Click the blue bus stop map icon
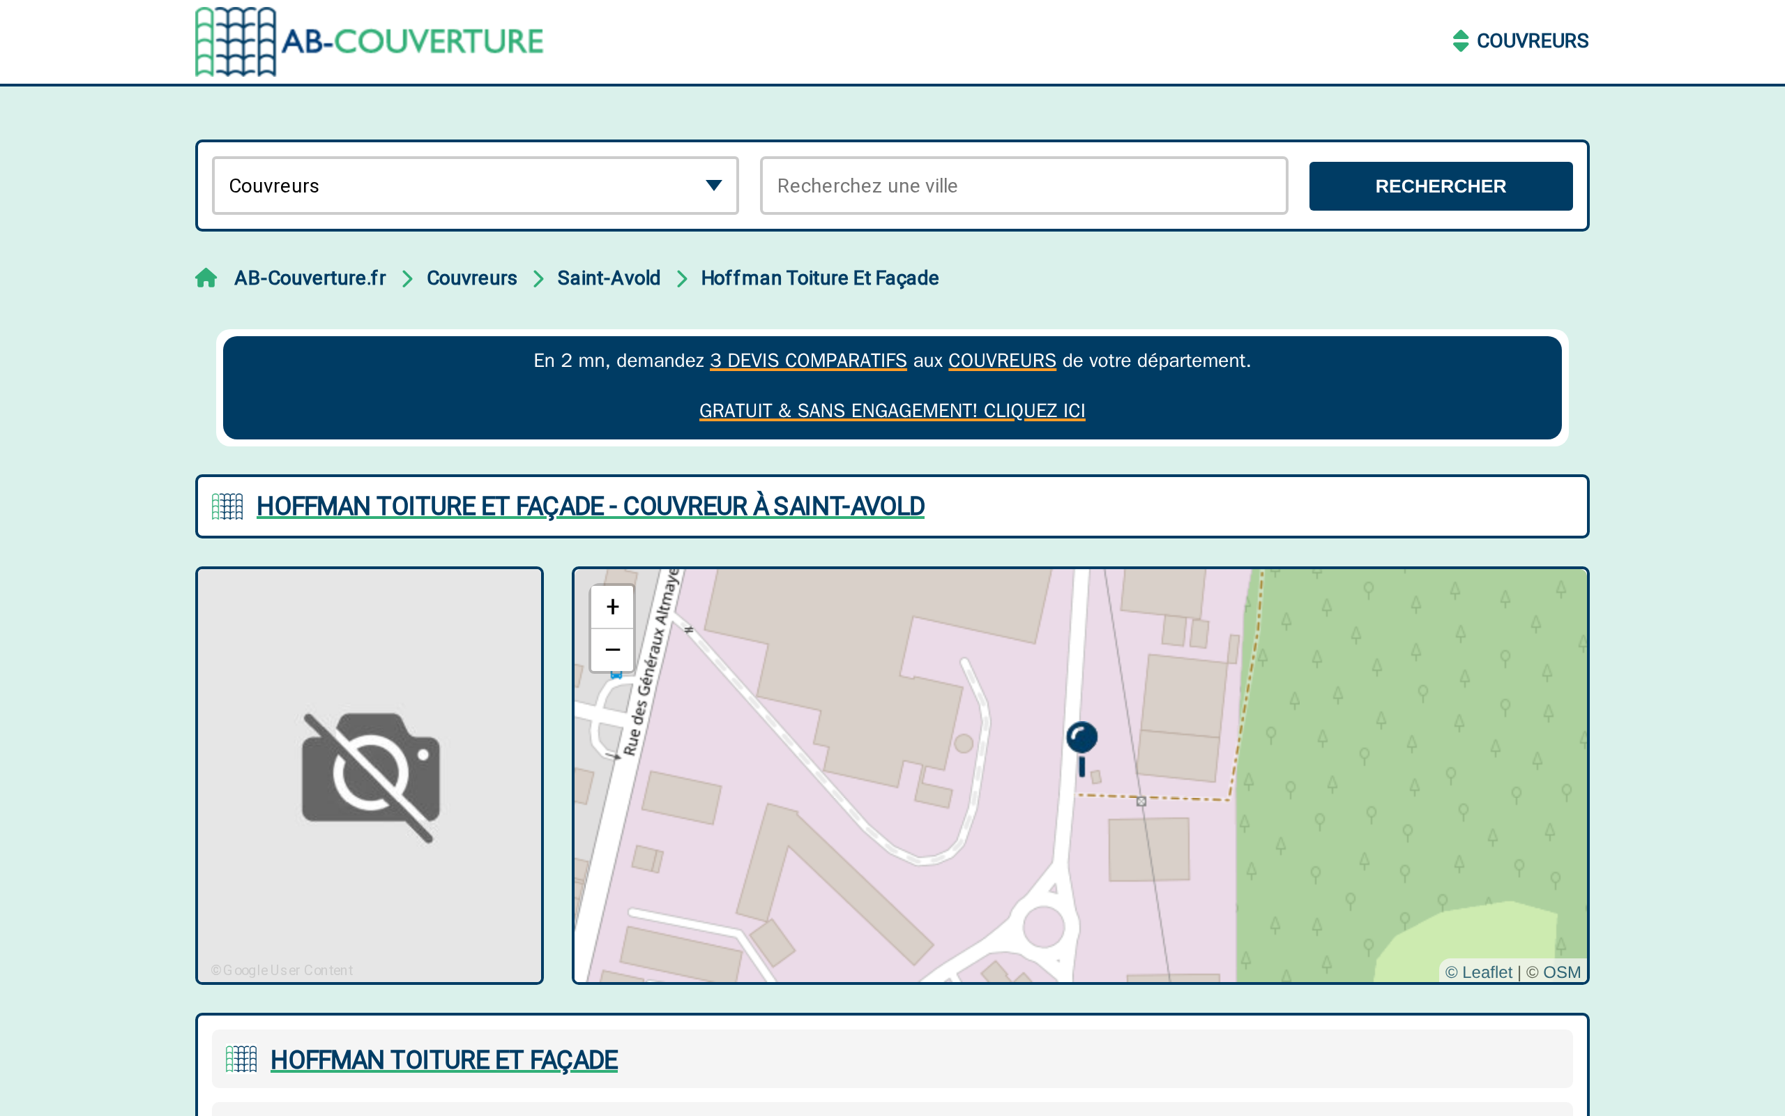Viewport: 1785px width, 1116px height. point(616,674)
